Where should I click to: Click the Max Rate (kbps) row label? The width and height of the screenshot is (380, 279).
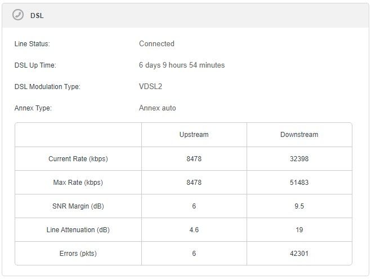click(x=78, y=183)
